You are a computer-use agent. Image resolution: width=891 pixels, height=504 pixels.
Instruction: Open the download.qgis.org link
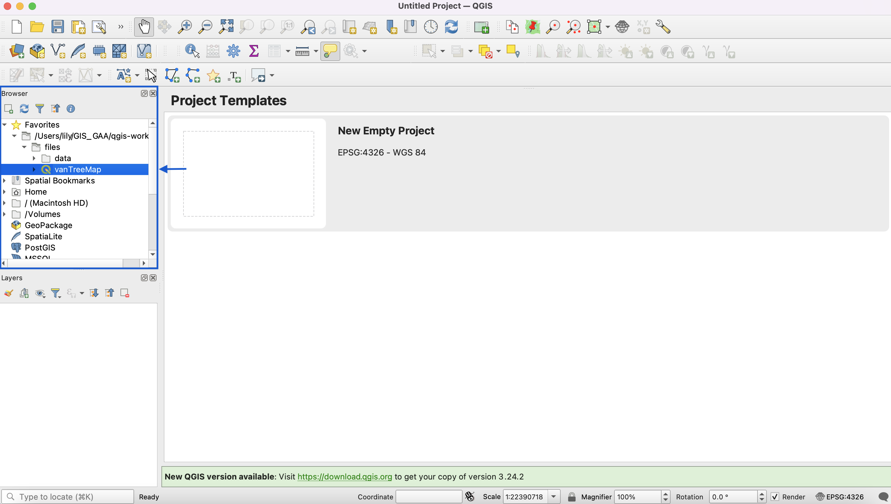(345, 477)
